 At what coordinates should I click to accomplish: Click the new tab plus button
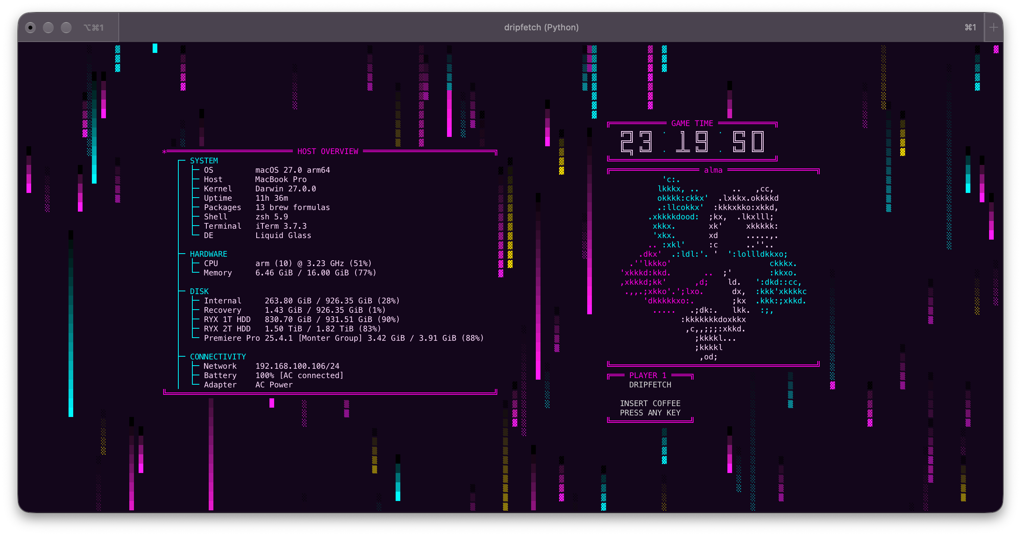pyautogui.click(x=993, y=27)
